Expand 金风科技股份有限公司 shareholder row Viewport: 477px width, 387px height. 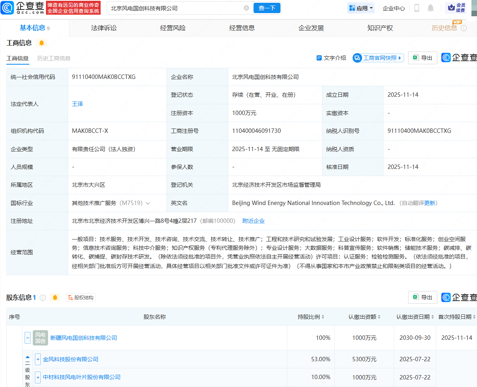click(38, 359)
